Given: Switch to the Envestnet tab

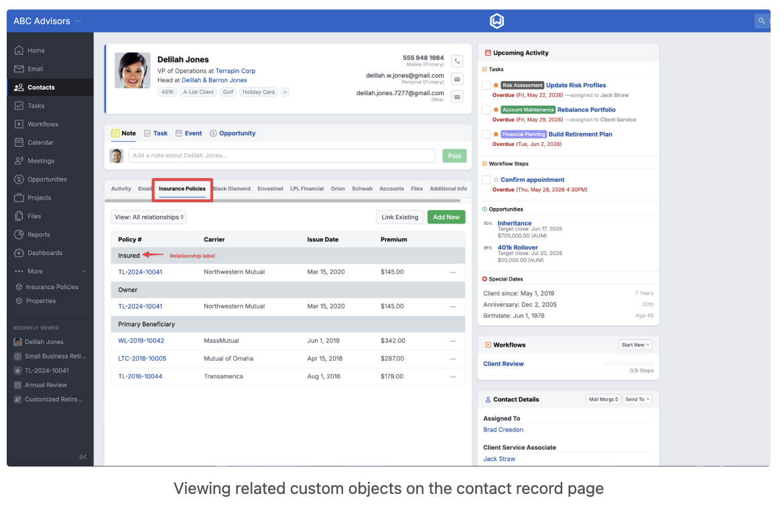Looking at the screenshot, I should [271, 189].
